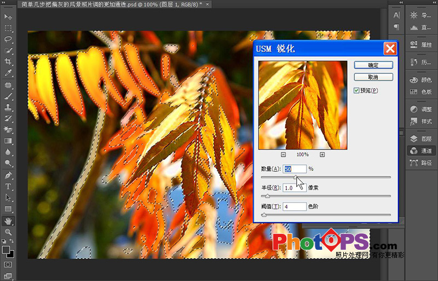The height and width of the screenshot is (281, 438).
Task: Open the Character panel icon
Action: pyautogui.click(x=396, y=15)
